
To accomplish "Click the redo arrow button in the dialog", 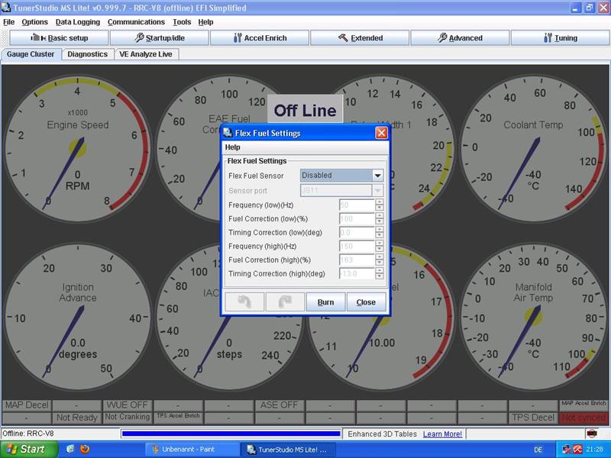I will pos(285,302).
